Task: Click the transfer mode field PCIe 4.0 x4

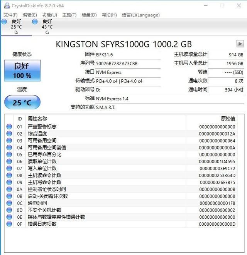Action: click(x=128, y=81)
